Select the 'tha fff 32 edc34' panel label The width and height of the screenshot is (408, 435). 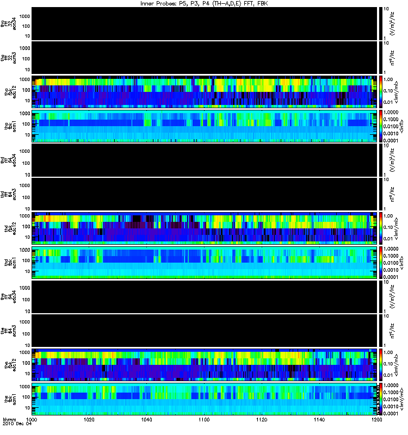point(9,23)
